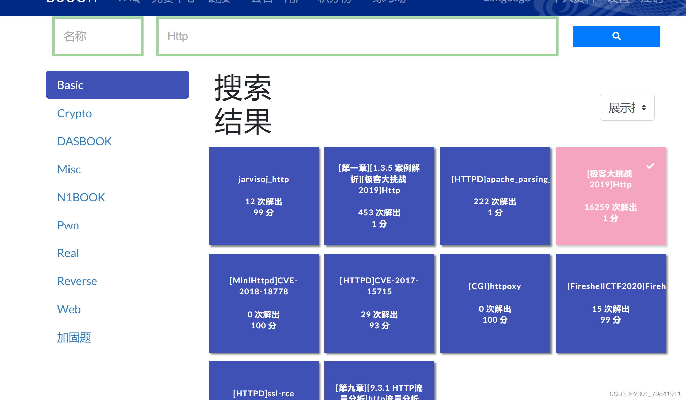Viewport: 686px width, 400px height.
Task: Open the [HTTPD]apache_parsing challenge
Action: (495, 196)
